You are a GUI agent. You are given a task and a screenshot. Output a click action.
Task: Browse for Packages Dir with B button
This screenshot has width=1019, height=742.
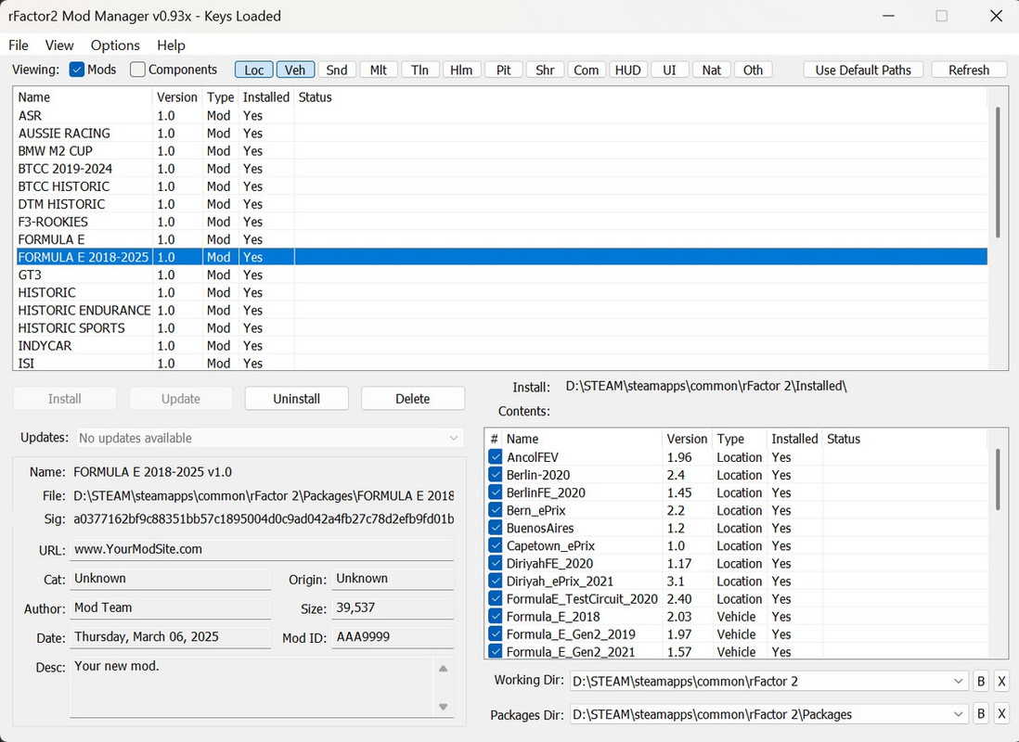[x=981, y=714]
